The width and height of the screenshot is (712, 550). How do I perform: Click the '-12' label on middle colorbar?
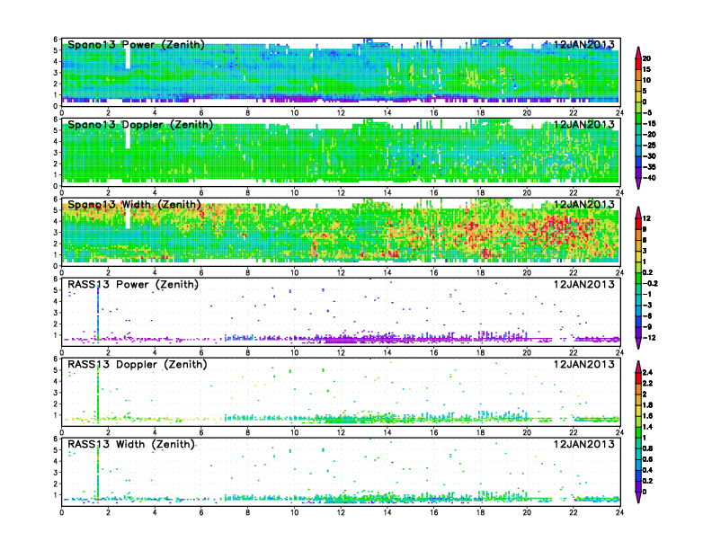[649, 338]
